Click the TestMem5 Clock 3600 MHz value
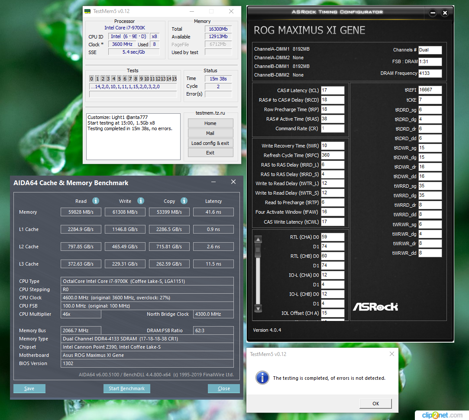This screenshot has width=469, height=420. [x=122, y=44]
